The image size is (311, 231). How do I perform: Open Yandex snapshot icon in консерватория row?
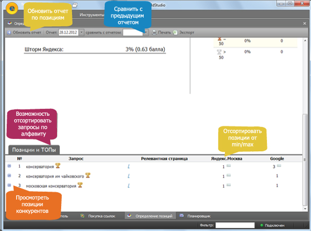(x=229, y=166)
